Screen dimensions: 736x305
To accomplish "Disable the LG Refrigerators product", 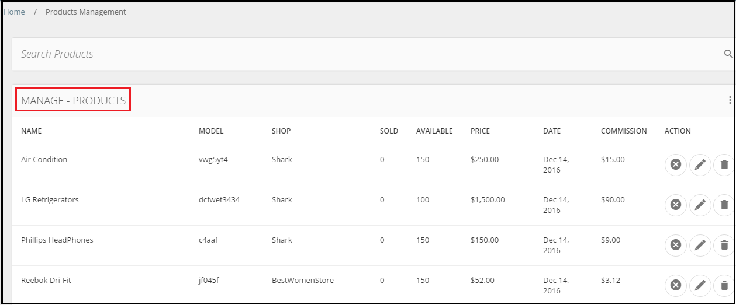I will (x=676, y=205).
